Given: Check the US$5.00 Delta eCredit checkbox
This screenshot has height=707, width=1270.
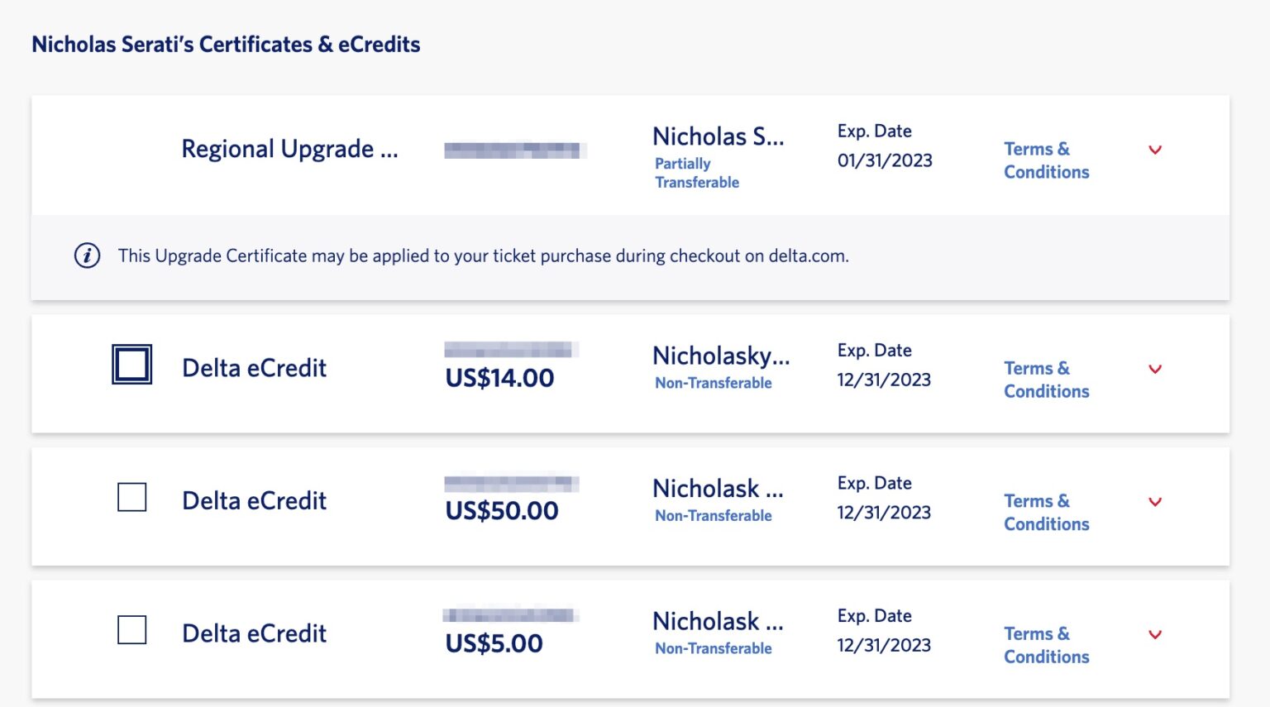Looking at the screenshot, I should [131, 630].
